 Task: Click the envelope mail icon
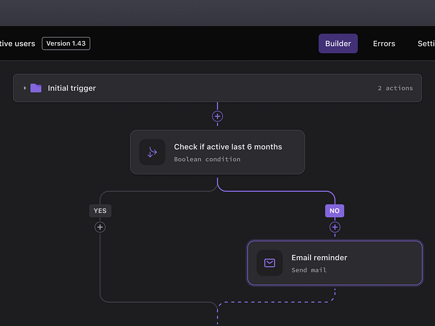pos(270,263)
